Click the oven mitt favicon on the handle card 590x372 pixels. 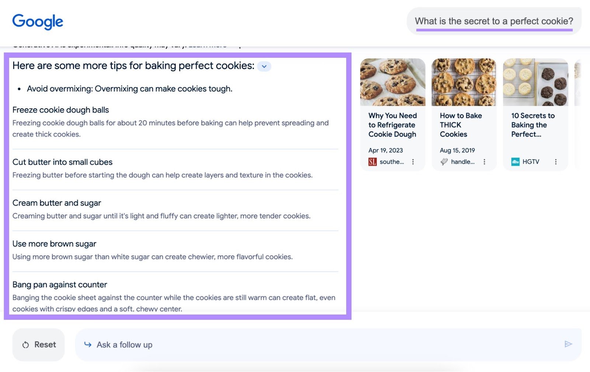(x=444, y=161)
